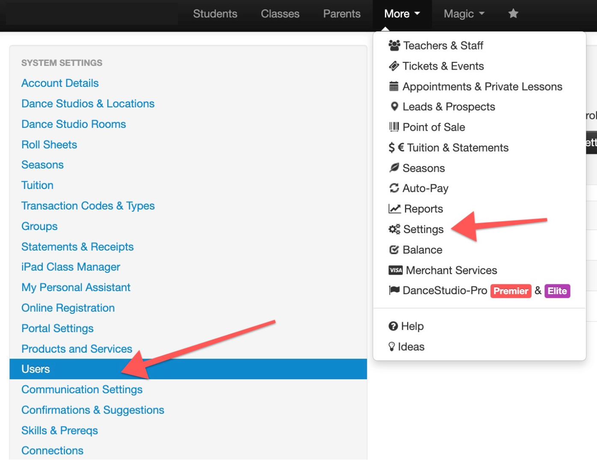597x460 pixels.
Task: Click the Premier badge
Action: (511, 291)
